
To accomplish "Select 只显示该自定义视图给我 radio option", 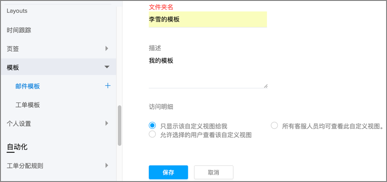I will pyautogui.click(x=152, y=125).
